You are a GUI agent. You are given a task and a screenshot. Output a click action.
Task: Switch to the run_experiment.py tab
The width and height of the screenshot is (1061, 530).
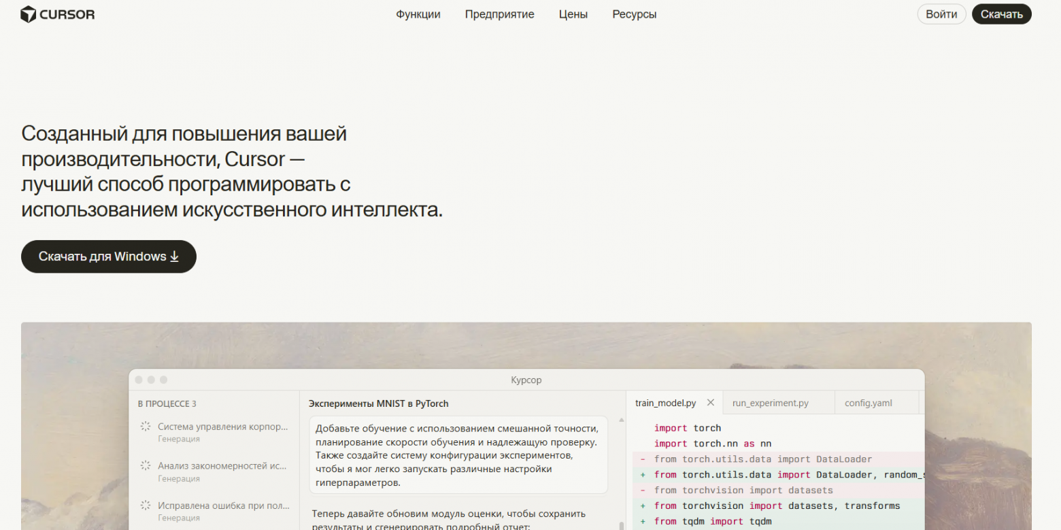click(x=770, y=403)
